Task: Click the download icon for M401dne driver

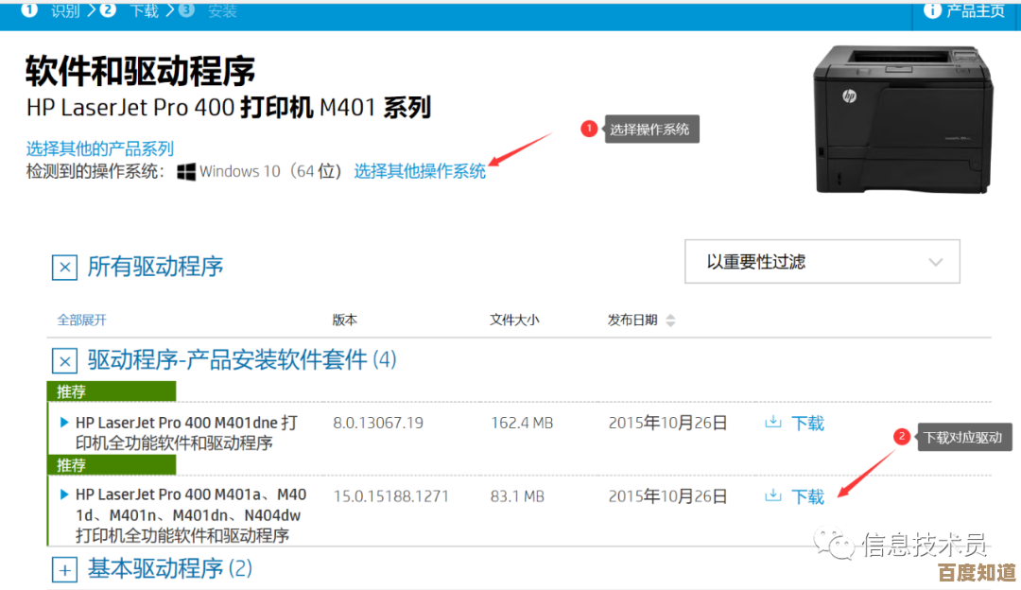Action: [773, 422]
